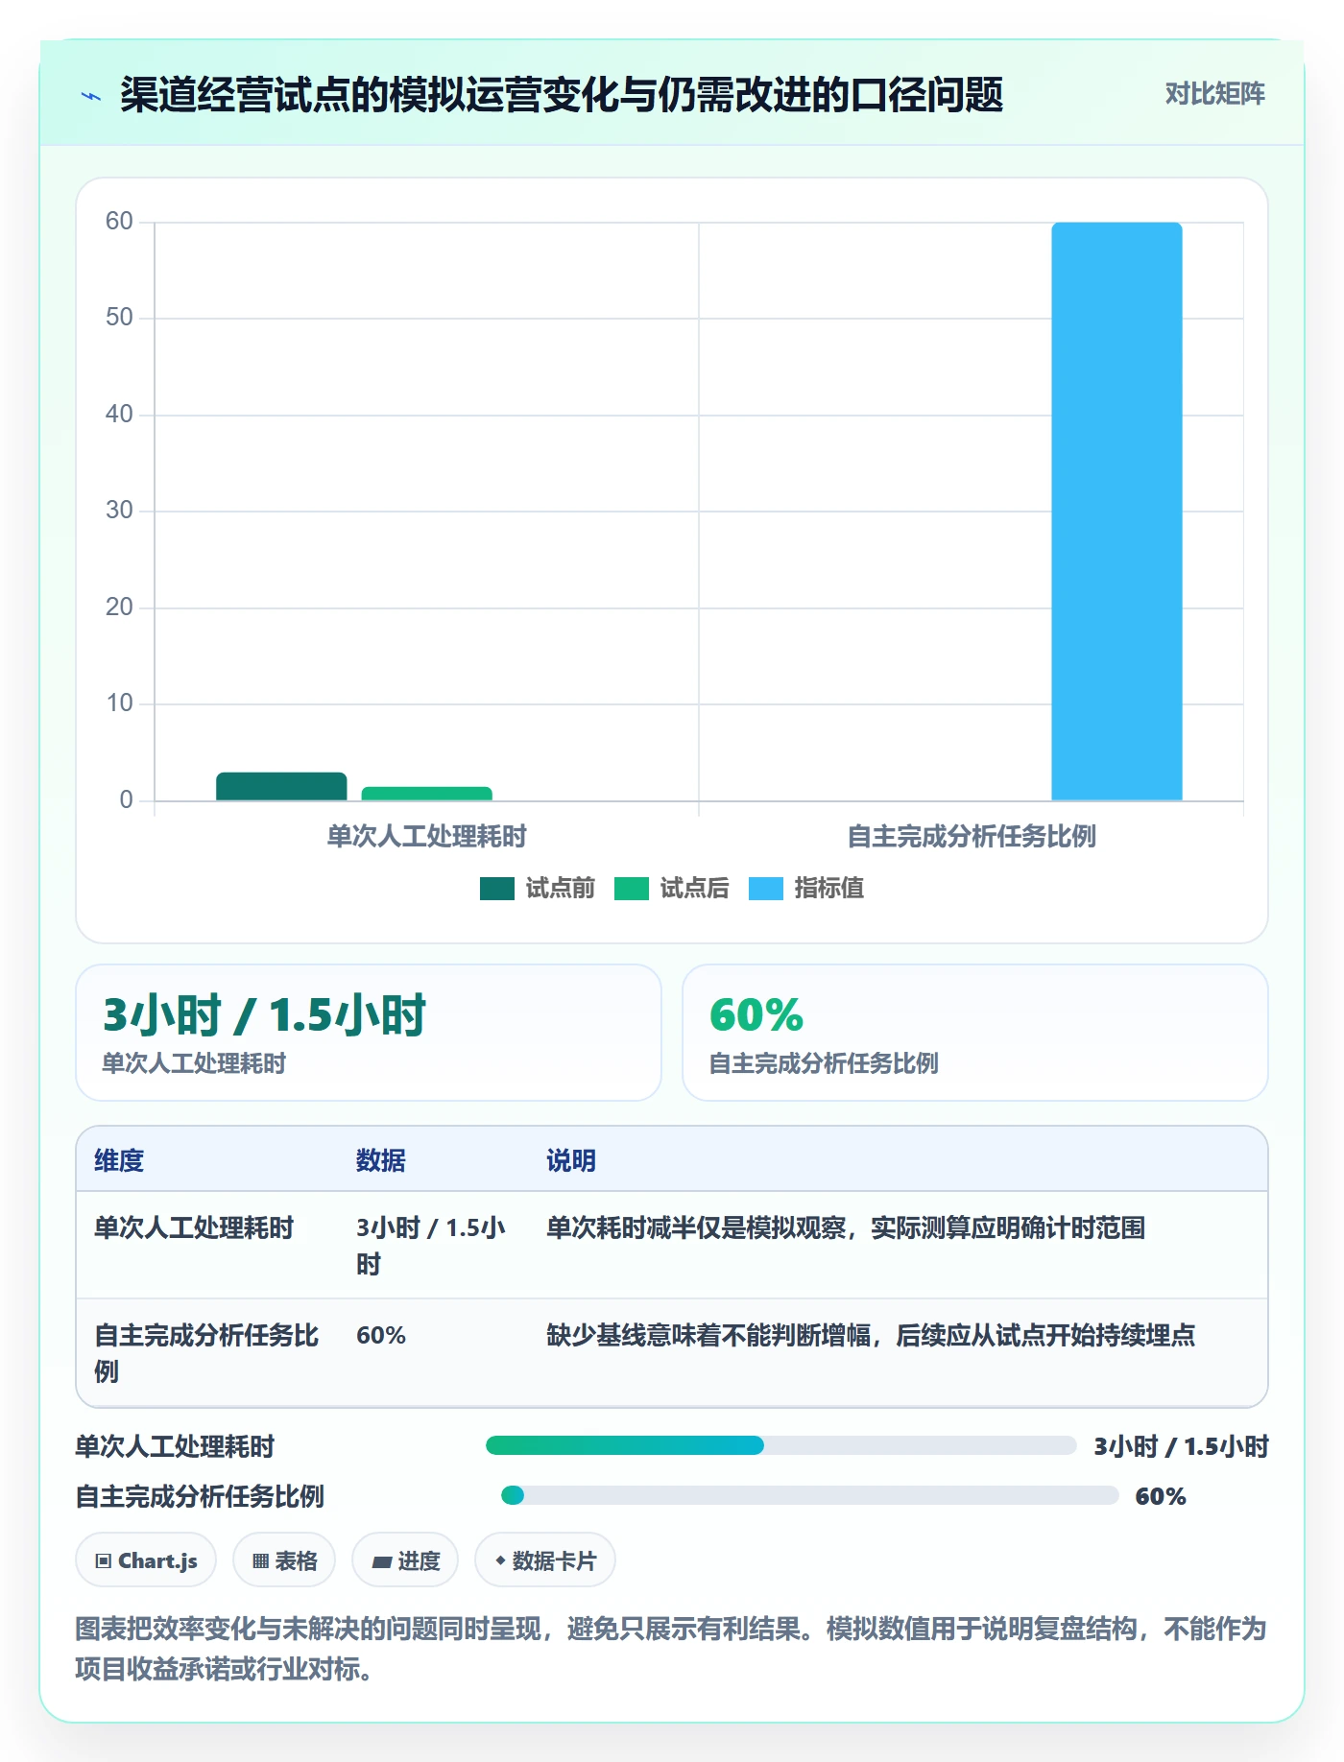Click the 数据卡片 tag chip
1344x1762 pixels.
click(x=545, y=1560)
